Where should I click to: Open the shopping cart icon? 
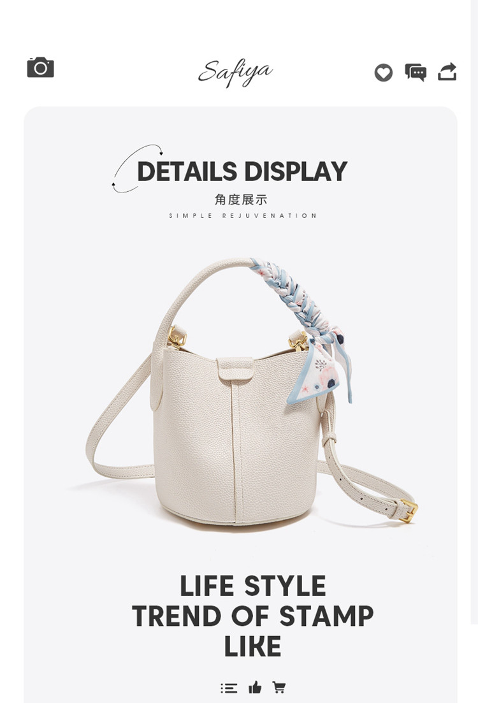pyautogui.click(x=279, y=687)
